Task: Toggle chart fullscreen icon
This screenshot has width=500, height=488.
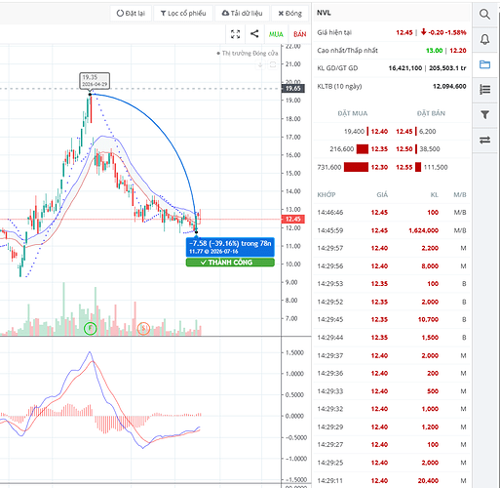Action: pyautogui.click(x=236, y=34)
